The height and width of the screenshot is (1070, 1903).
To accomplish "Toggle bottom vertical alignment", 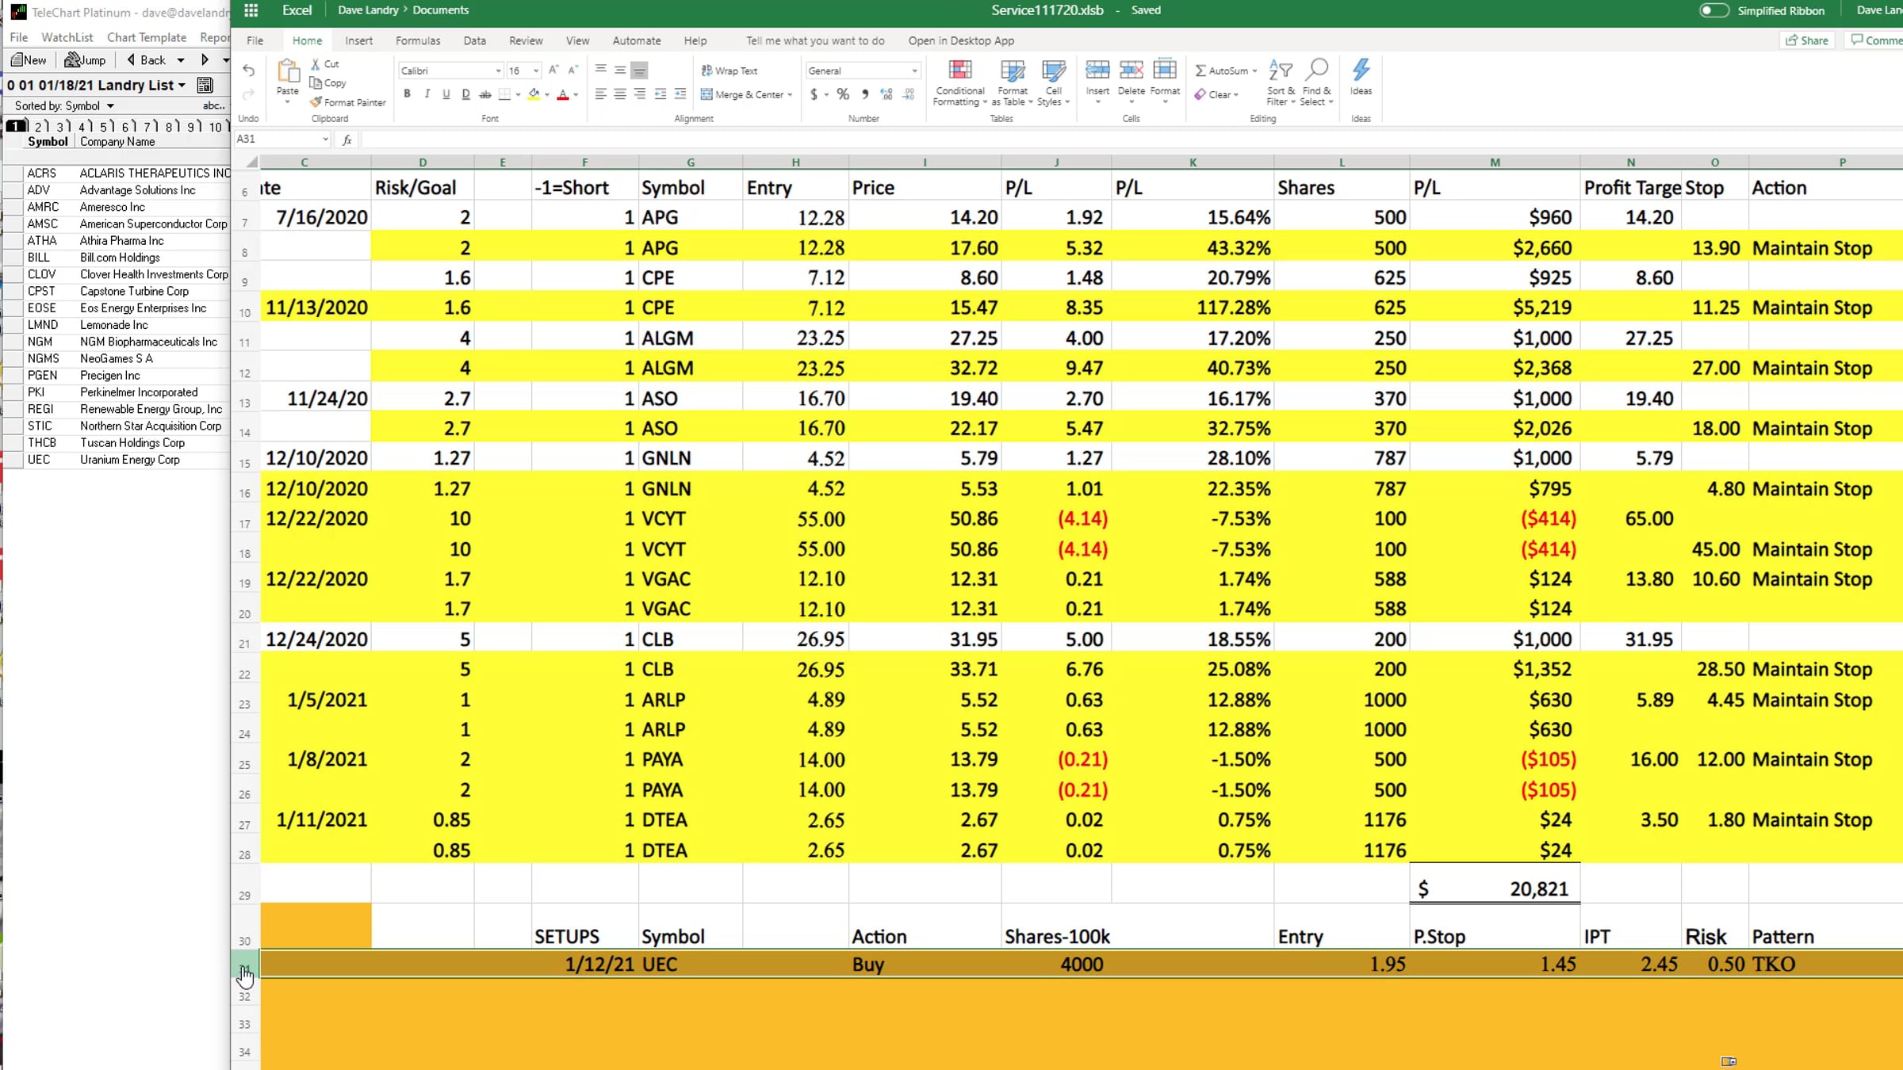I will (x=639, y=70).
